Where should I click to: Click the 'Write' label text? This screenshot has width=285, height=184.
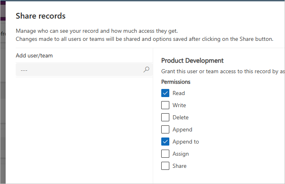pos(179,105)
